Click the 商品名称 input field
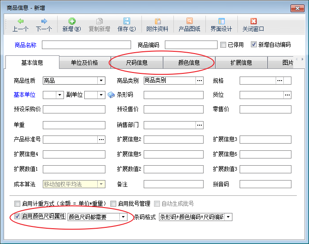This screenshot has width=309, height=244. point(86,45)
